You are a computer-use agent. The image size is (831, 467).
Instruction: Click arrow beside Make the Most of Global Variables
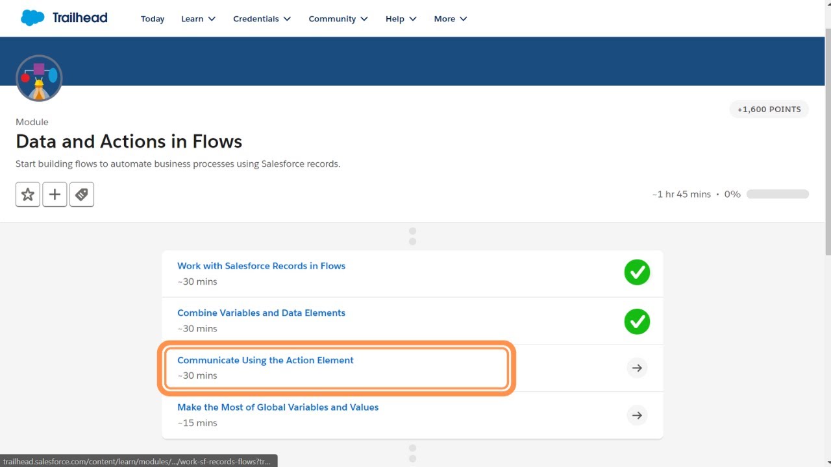[x=637, y=415]
